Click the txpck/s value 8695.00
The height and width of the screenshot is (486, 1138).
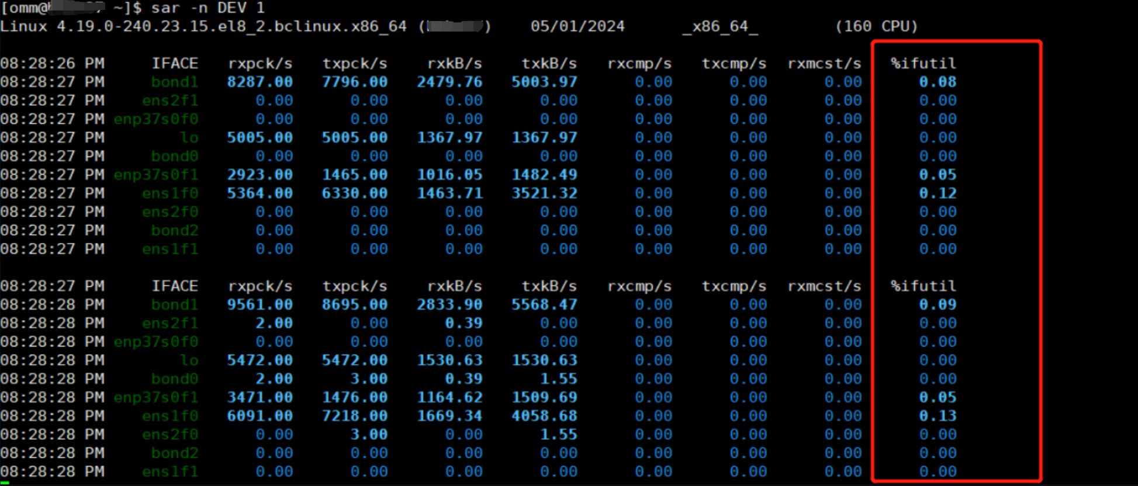tap(355, 305)
